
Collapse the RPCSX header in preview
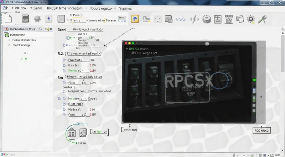(x=127, y=49)
